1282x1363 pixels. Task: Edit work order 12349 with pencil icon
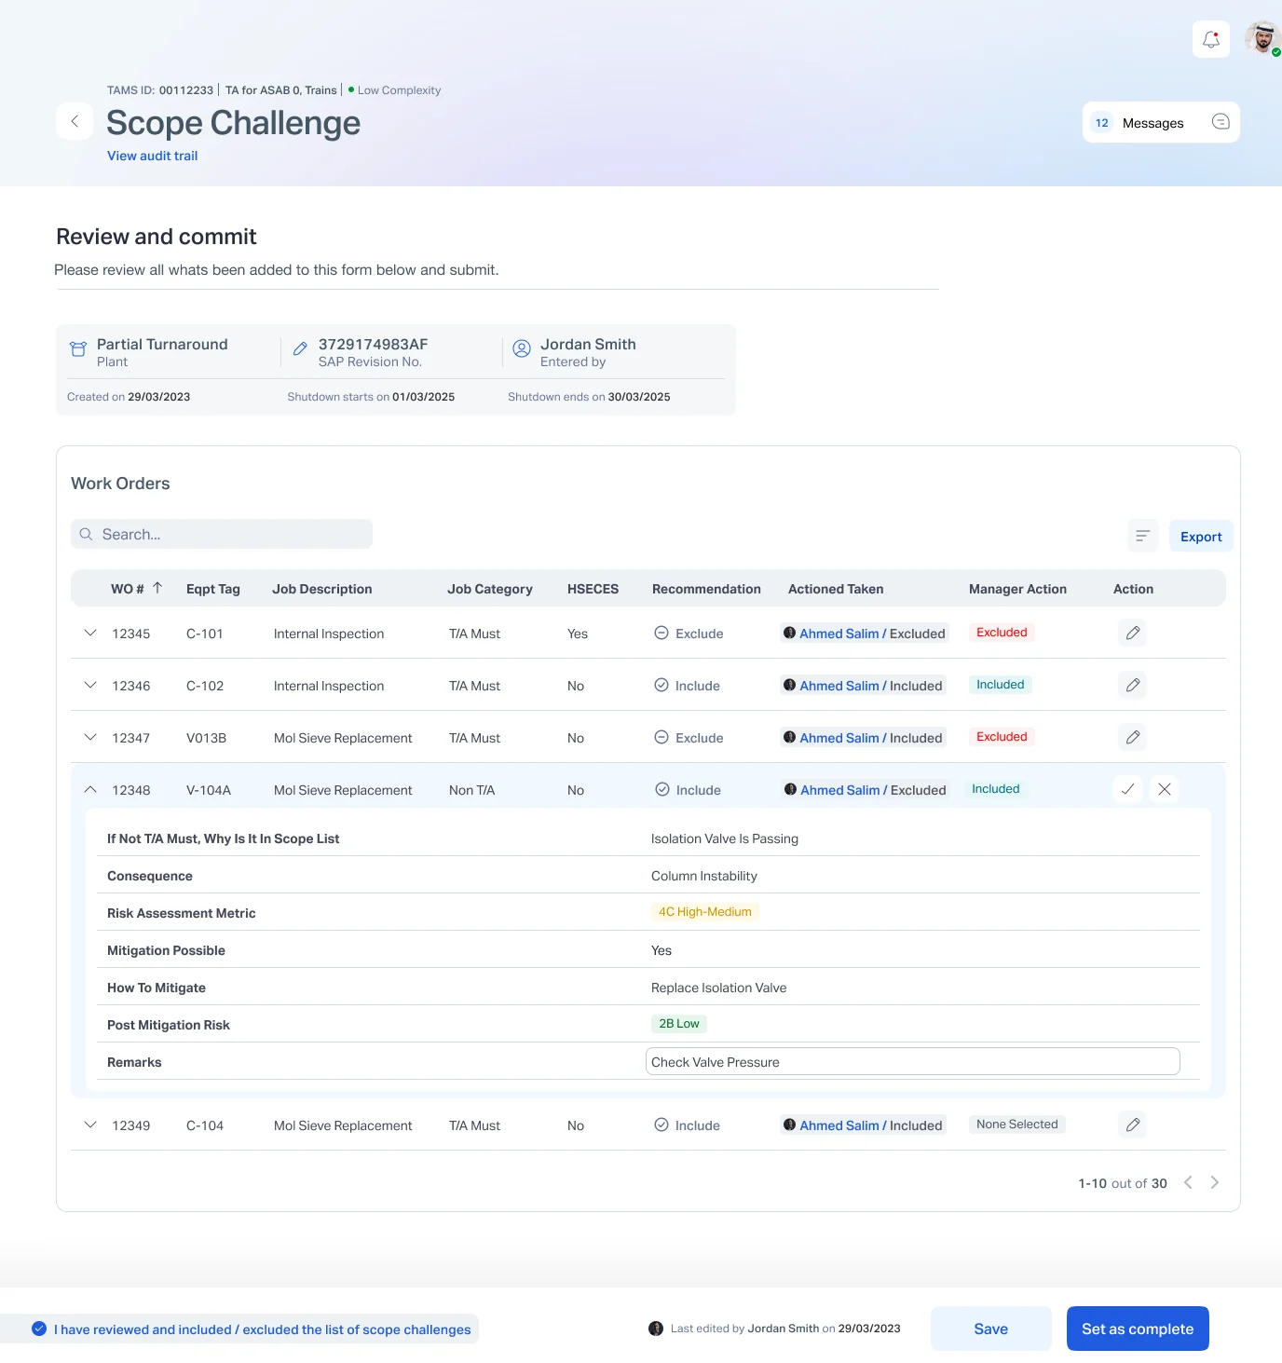pyautogui.click(x=1132, y=1125)
